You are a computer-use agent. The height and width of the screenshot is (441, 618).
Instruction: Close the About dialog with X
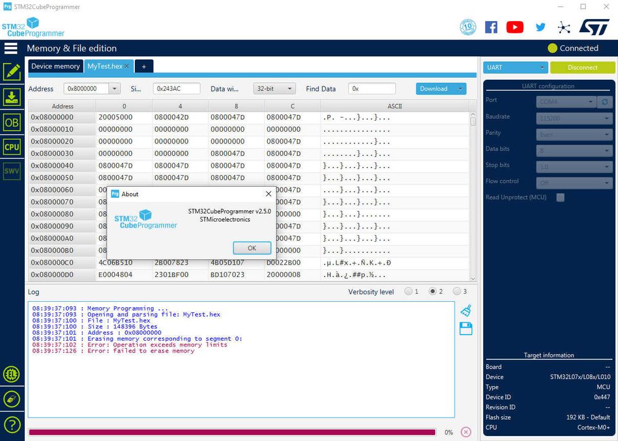click(268, 194)
